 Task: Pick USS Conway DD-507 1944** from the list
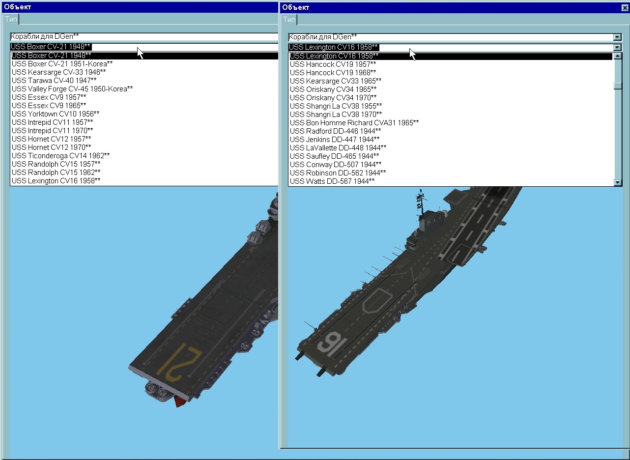(451, 165)
